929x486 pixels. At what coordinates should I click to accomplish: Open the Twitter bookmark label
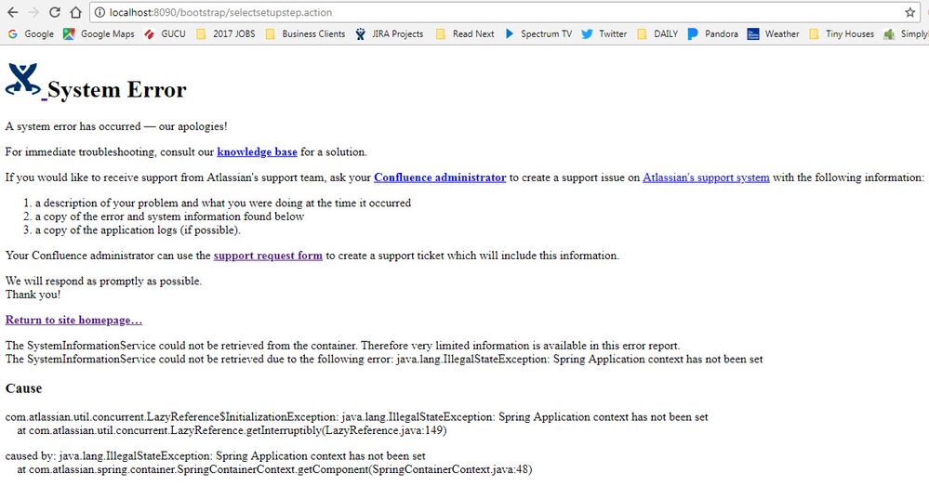click(x=613, y=33)
